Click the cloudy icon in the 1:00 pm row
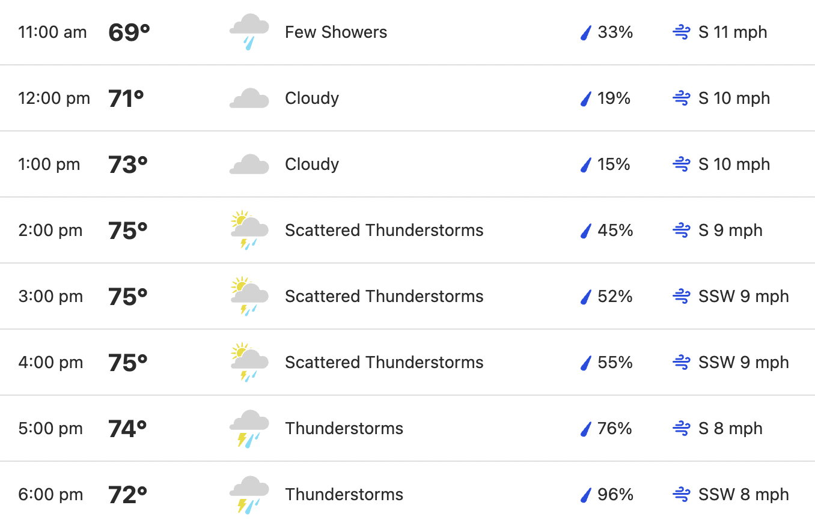815x526 pixels. [x=249, y=165]
